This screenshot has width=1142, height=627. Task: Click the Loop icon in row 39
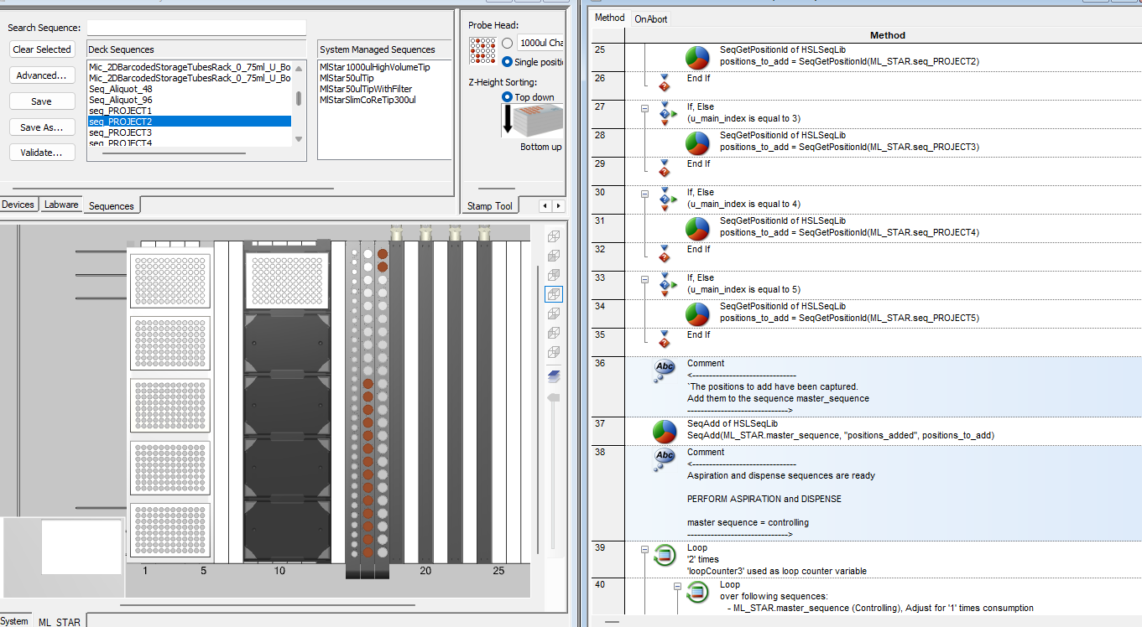pos(665,555)
